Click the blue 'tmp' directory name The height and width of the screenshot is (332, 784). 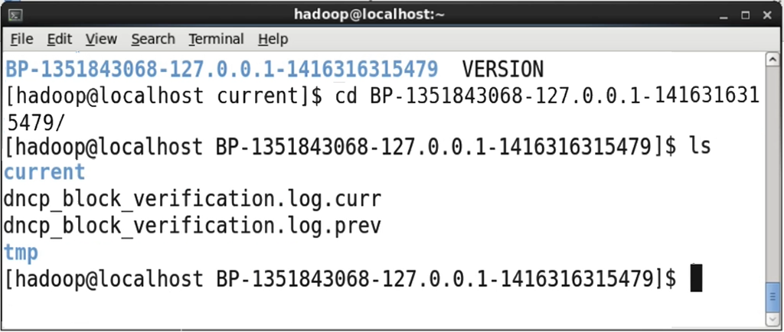(x=21, y=253)
